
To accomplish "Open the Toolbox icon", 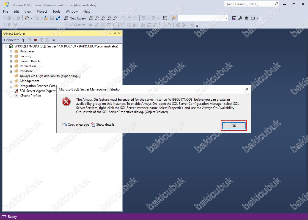I will 246,18.
